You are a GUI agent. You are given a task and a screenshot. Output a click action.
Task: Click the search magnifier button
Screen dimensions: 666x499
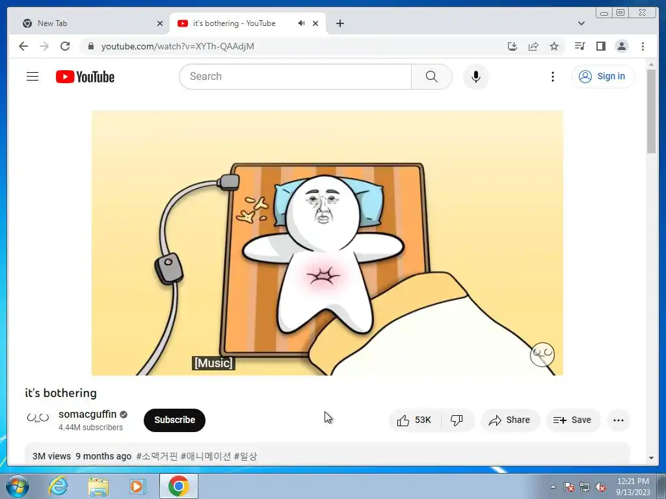click(x=432, y=77)
